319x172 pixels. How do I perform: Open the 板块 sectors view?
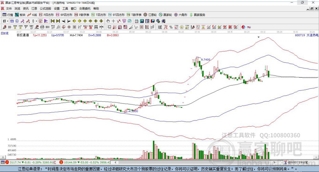pos(20,15)
